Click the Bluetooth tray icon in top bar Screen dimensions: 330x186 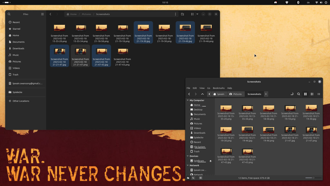[x=298, y=2]
